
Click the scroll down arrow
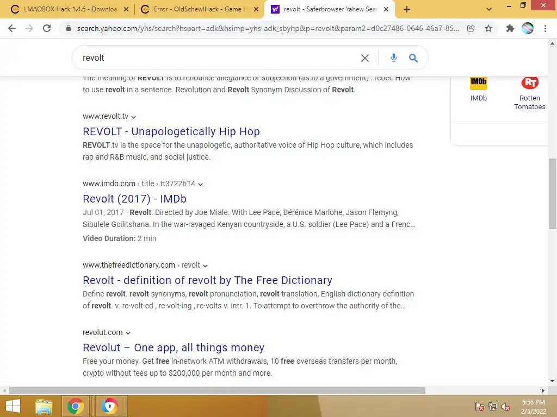[x=552, y=381]
